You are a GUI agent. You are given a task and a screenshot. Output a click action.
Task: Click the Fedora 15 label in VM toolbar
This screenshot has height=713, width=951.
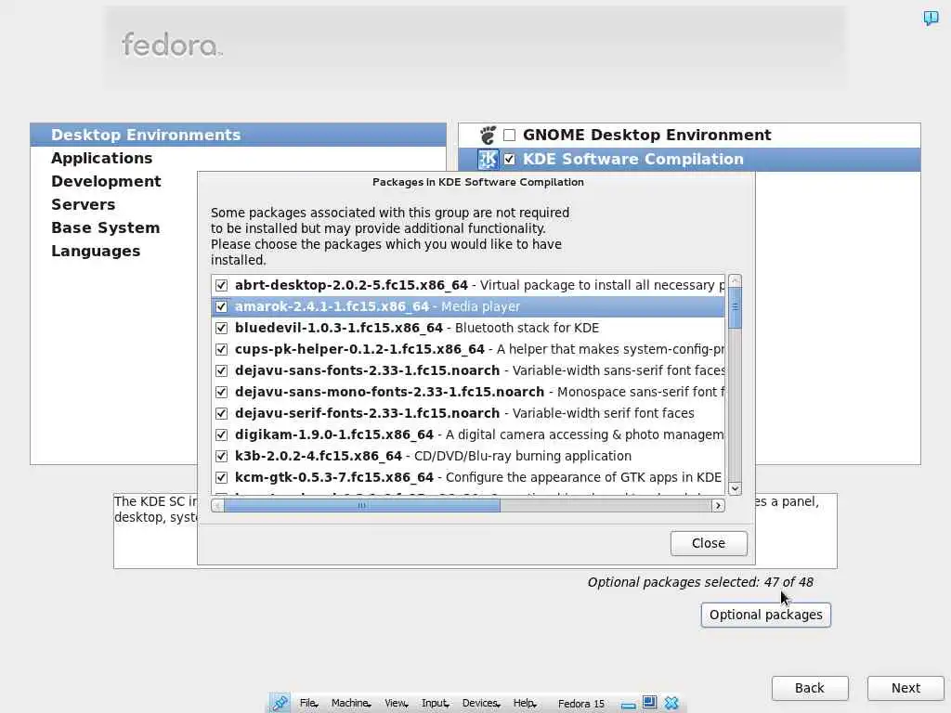pos(581,704)
